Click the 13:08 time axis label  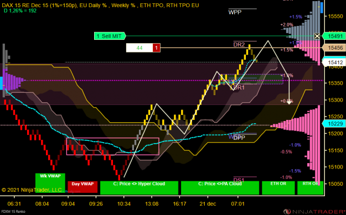152,204
